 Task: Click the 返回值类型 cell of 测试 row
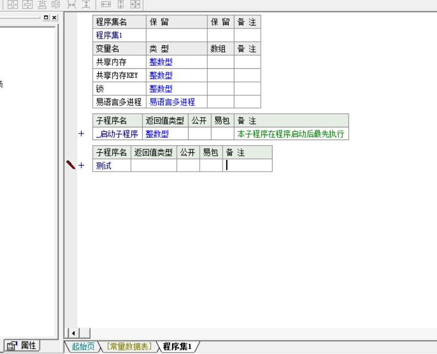click(154, 166)
